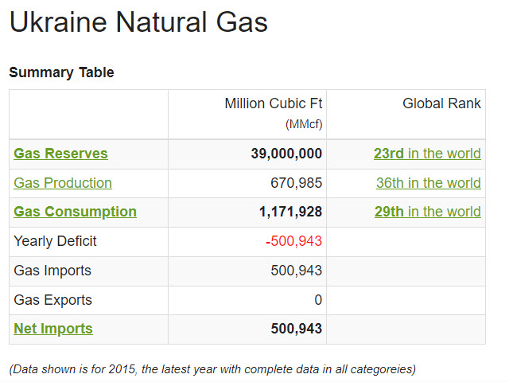This screenshot has width=509, height=382.
Task: Click the Gas Exports value of 0
Action: coord(317,300)
